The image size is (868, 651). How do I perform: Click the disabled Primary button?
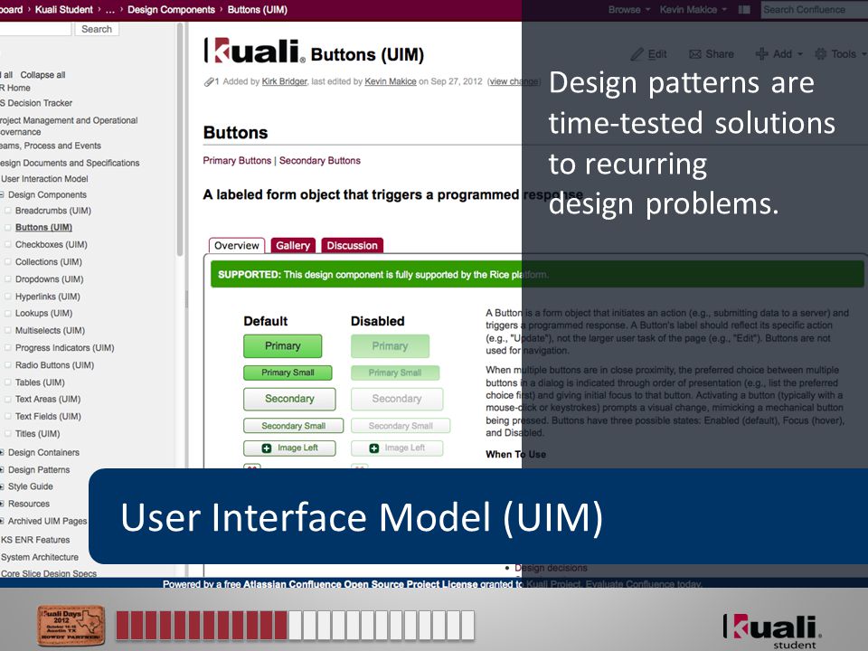point(390,346)
